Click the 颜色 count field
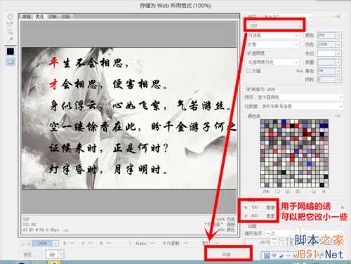351x264 pixels. pyautogui.click(x=326, y=35)
